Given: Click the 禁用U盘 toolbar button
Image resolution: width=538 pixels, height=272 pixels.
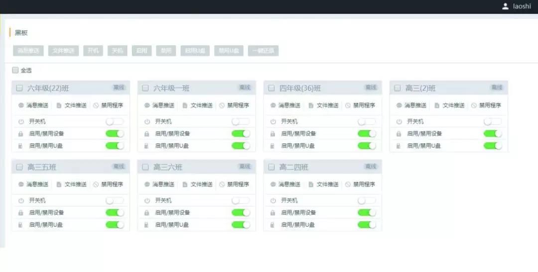Looking at the screenshot, I should point(229,51).
